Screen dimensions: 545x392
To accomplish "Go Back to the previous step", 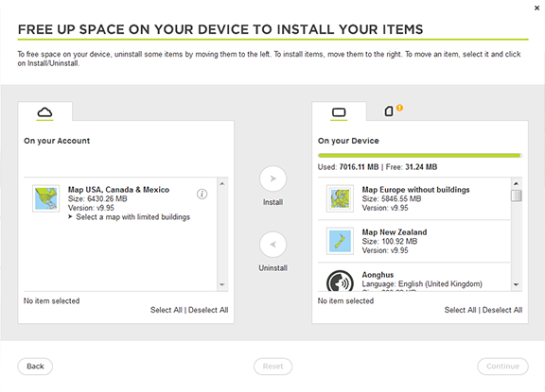I will 35,366.
